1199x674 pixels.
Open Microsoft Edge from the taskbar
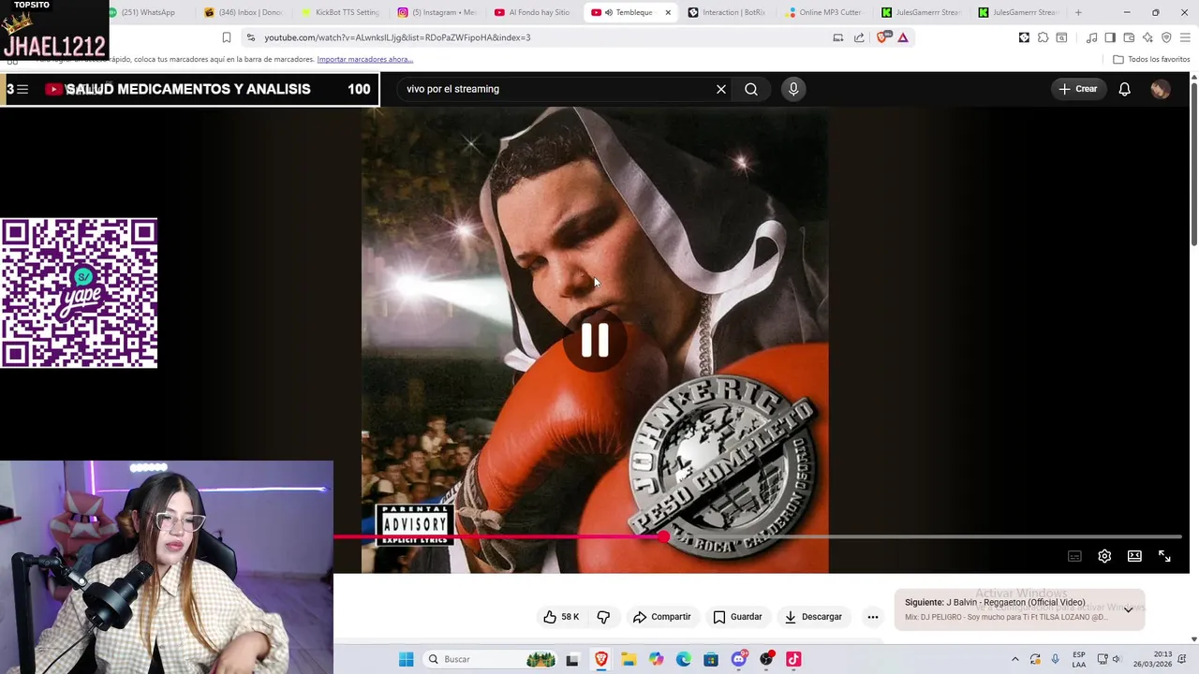tap(684, 659)
